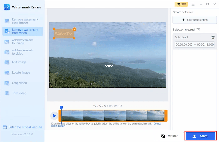This screenshot has width=219, height=142.
Task: Open Remove watermark from image
Action: pos(22,21)
